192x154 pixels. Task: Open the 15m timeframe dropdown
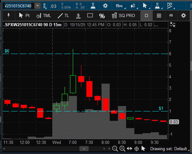click(x=119, y=6)
